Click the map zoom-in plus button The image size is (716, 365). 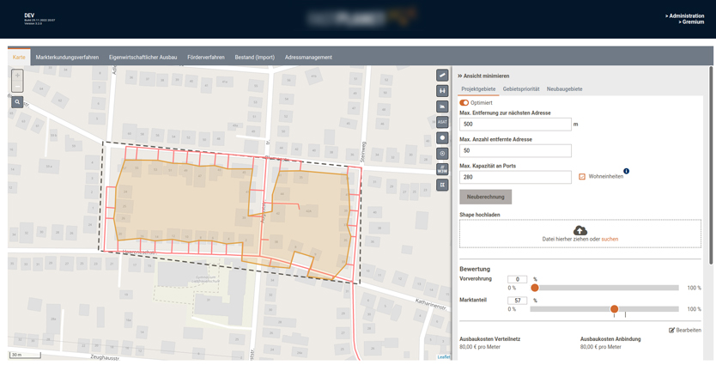[x=17, y=76]
